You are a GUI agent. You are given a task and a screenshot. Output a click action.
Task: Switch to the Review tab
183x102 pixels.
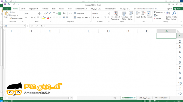(62, 9)
